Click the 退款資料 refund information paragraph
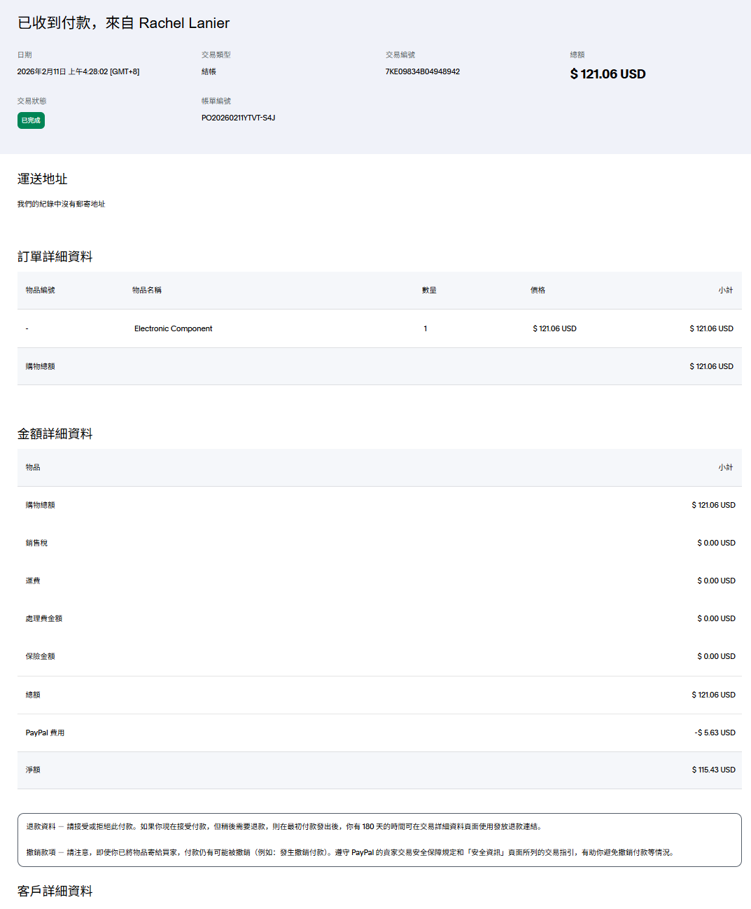This screenshot has width=751, height=909. point(283,826)
